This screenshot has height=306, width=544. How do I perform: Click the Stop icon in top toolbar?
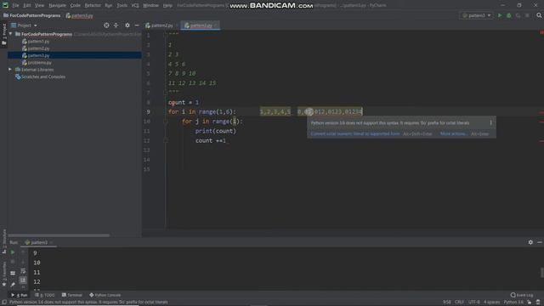[x=527, y=15]
